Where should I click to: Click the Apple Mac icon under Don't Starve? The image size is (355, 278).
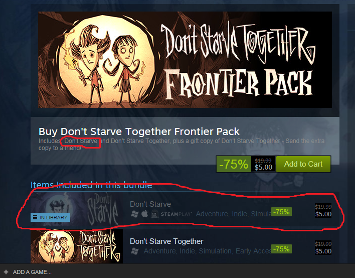145,213
